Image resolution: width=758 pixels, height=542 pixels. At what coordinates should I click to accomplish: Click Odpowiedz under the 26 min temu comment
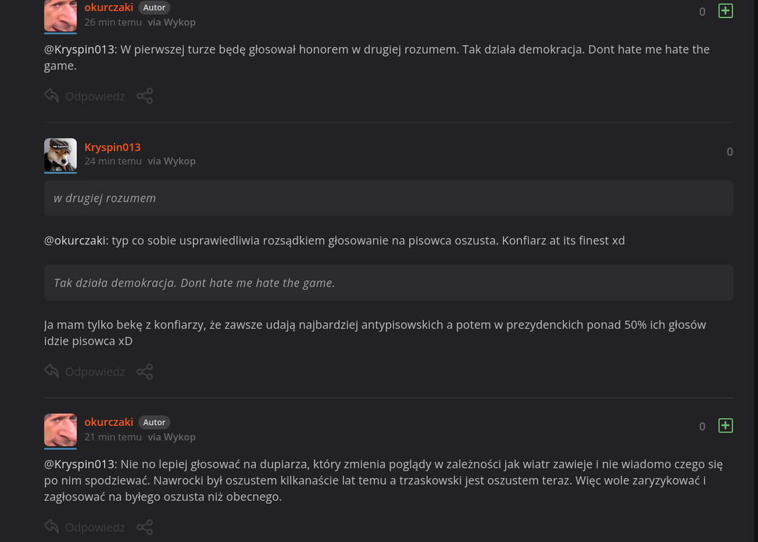85,96
